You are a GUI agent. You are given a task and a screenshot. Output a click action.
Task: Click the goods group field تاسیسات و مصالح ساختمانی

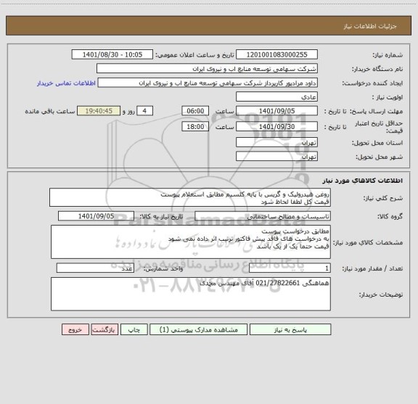click(263, 216)
